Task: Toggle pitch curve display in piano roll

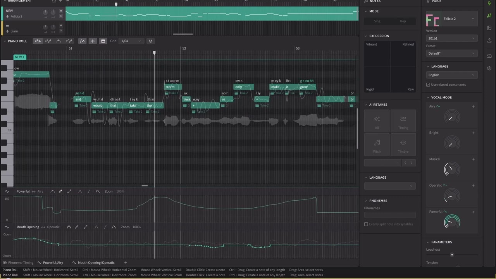Action: pos(82,41)
